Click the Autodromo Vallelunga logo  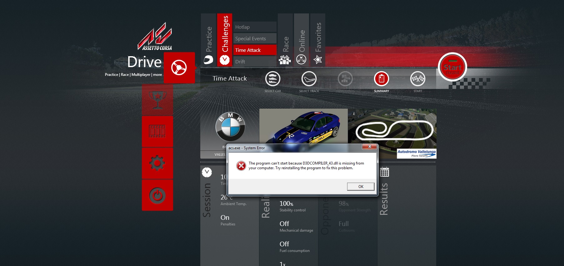coord(417,154)
